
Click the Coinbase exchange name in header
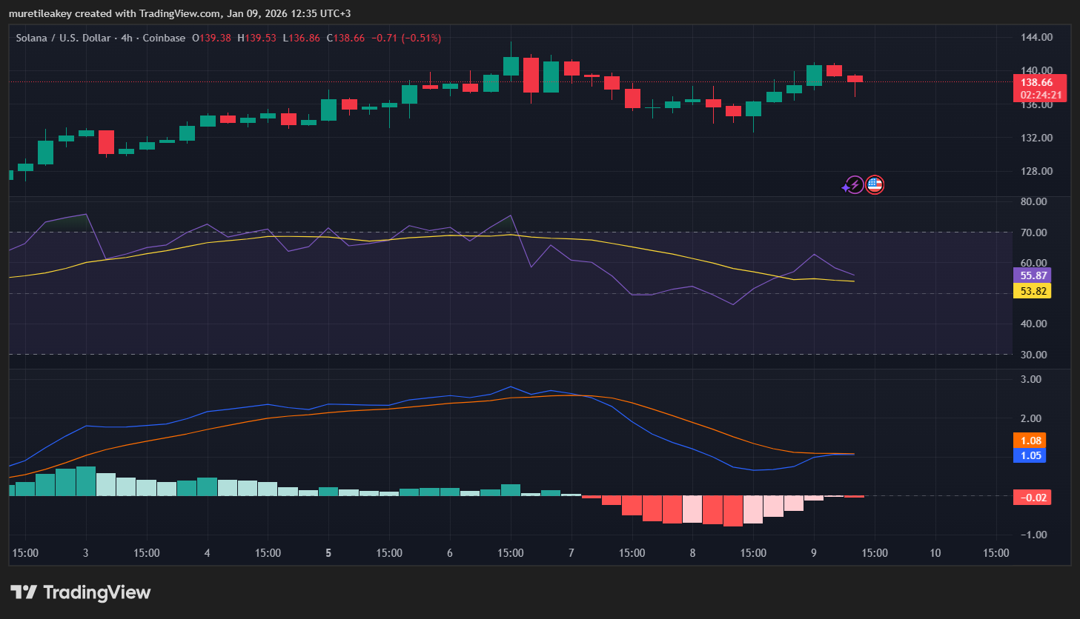coord(164,38)
